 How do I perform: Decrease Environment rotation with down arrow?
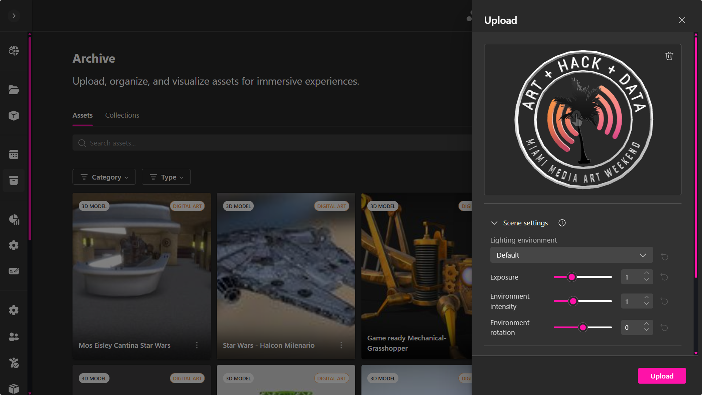point(647,331)
